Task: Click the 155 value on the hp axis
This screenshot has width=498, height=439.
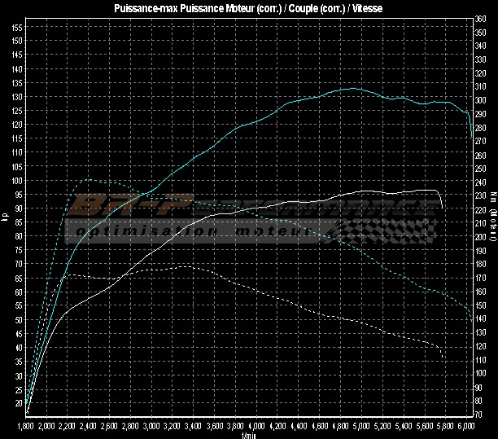Action: click(x=16, y=27)
